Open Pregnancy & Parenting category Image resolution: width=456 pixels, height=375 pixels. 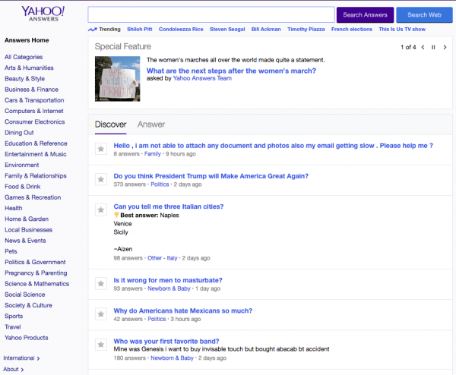(36, 273)
